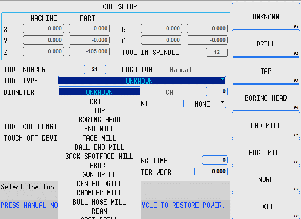Viewport: 301px width, 219px height.
Task: Select GUN DRILL list entry
Action: [99, 174]
